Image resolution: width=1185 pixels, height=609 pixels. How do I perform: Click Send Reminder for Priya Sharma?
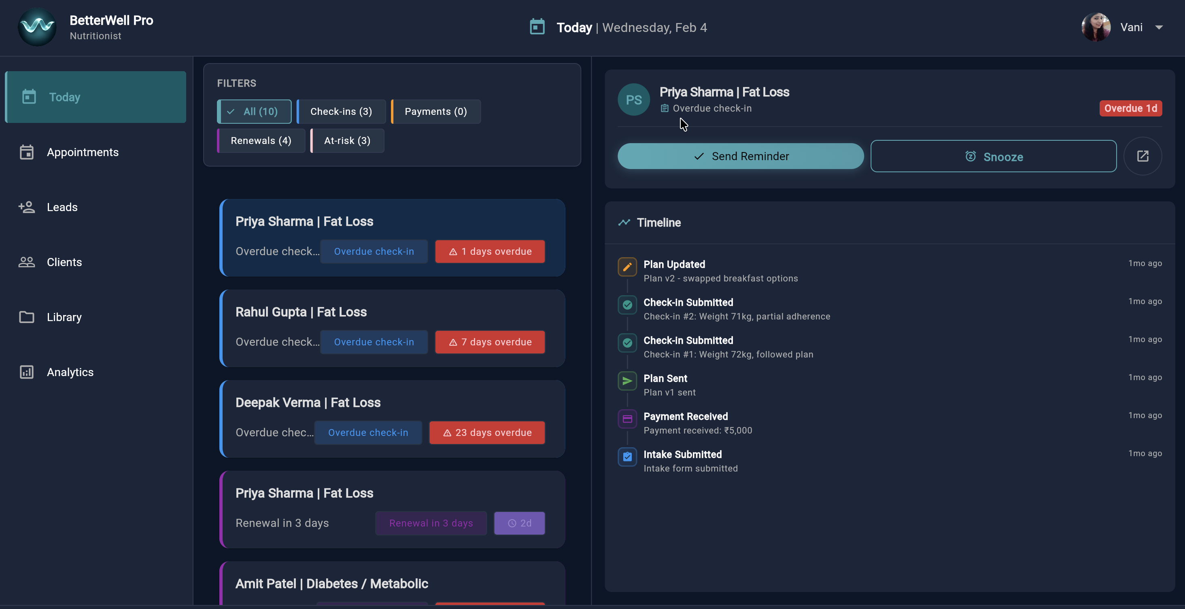point(740,156)
